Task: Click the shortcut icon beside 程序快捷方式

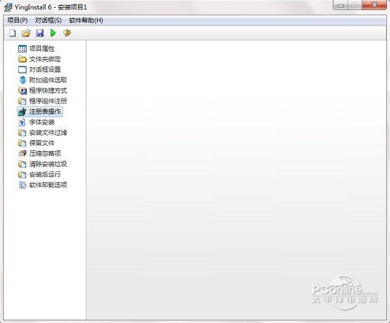Action: tap(22, 91)
